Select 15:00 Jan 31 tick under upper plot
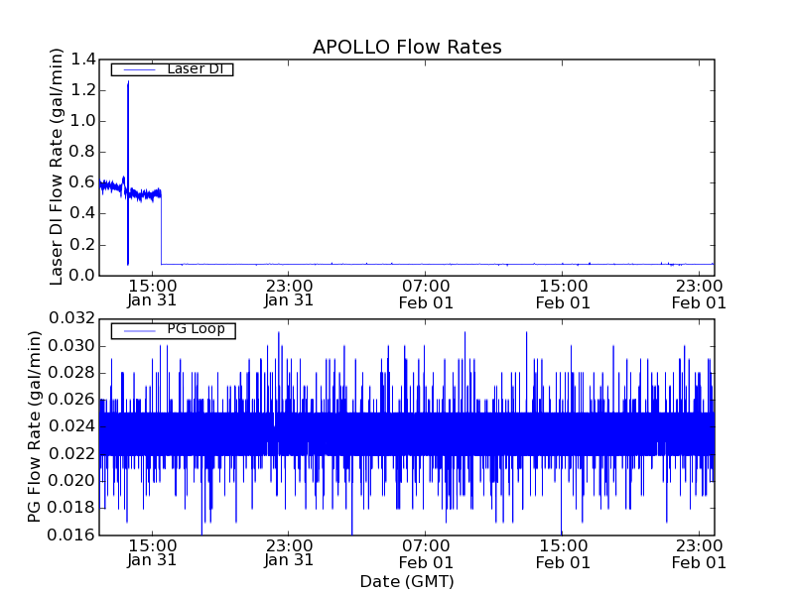The height and width of the screenshot is (595, 794). tap(152, 293)
